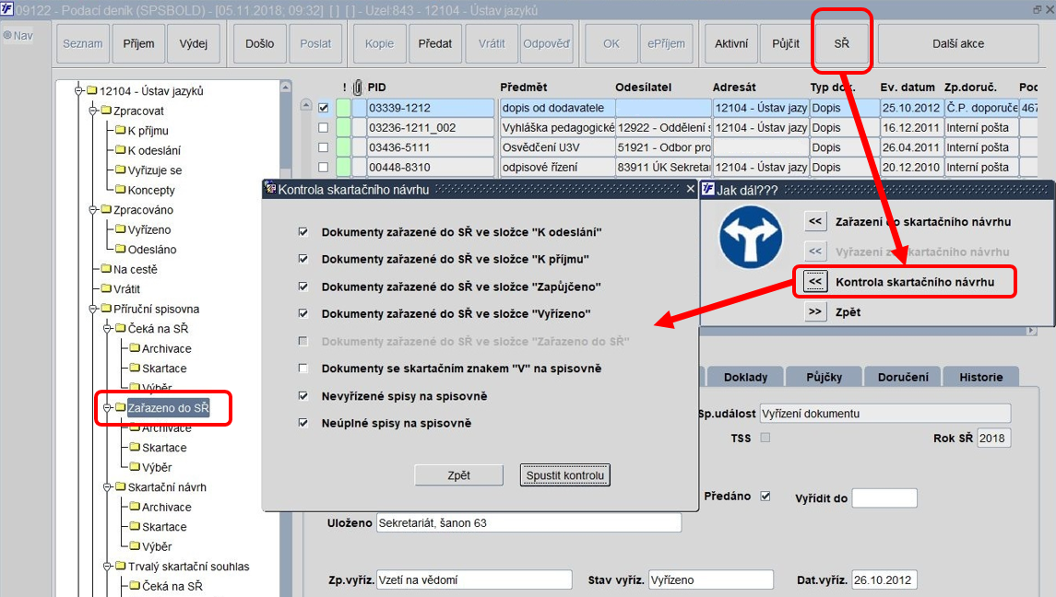Open the K příjmu folder icon
Image resolution: width=1056 pixels, height=597 pixels.
(x=121, y=130)
